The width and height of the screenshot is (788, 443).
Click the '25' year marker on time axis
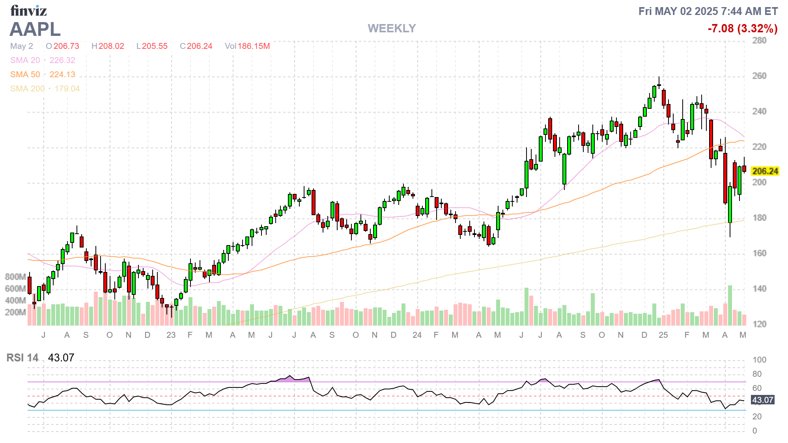(x=663, y=335)
